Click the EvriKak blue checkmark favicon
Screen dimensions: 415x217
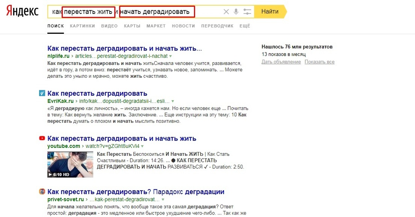tap(42, 93)
